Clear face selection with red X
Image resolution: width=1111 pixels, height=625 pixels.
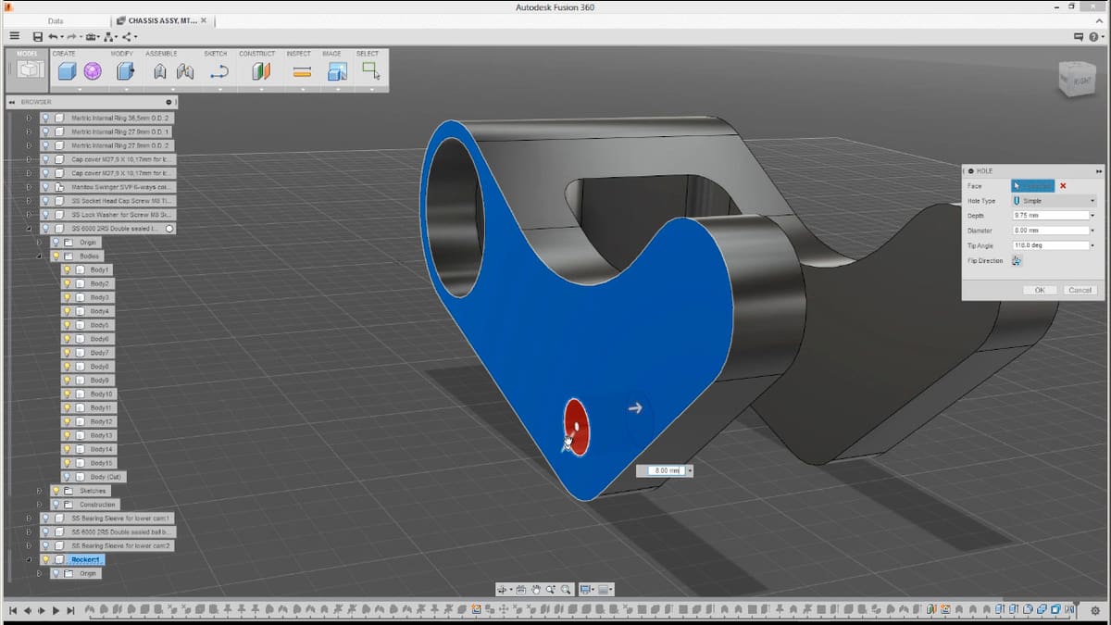tap(1063, 186)
